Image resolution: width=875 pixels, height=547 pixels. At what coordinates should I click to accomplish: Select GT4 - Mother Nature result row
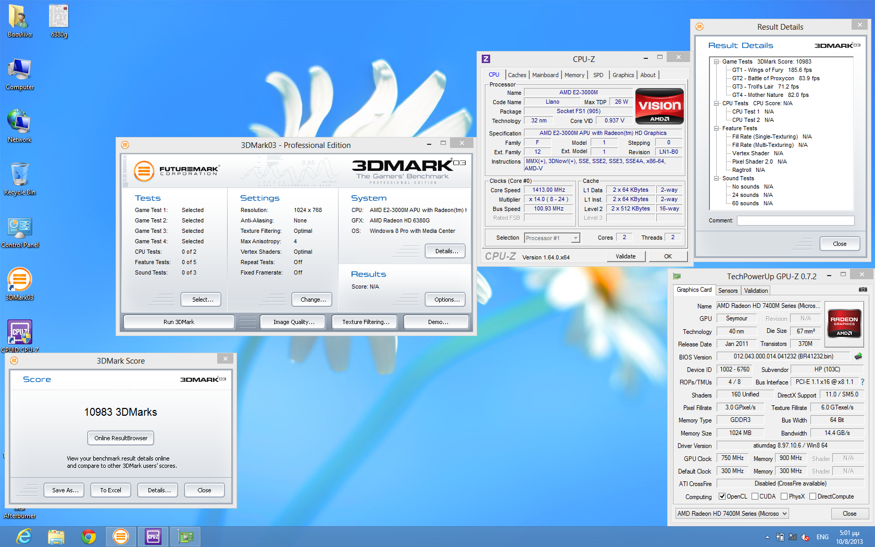tap(770, 95)
